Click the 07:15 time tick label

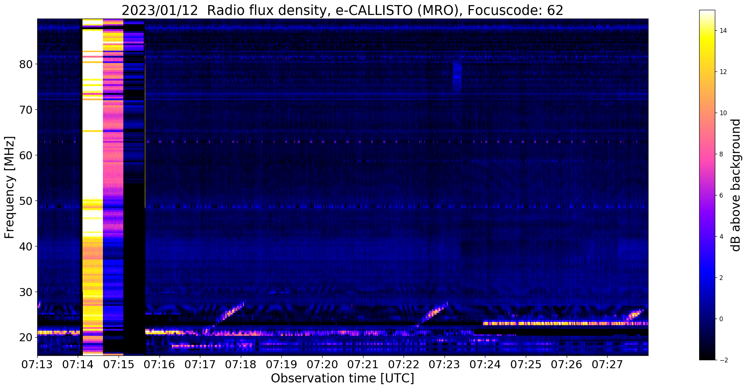(119, 365)
